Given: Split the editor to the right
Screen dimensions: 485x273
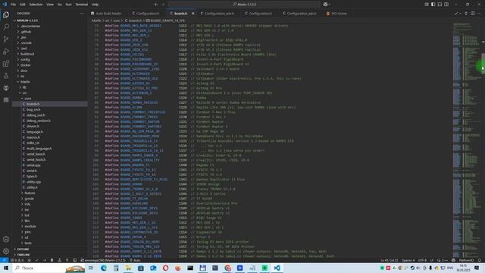Looking at the screenshot, I should [473, 14].
